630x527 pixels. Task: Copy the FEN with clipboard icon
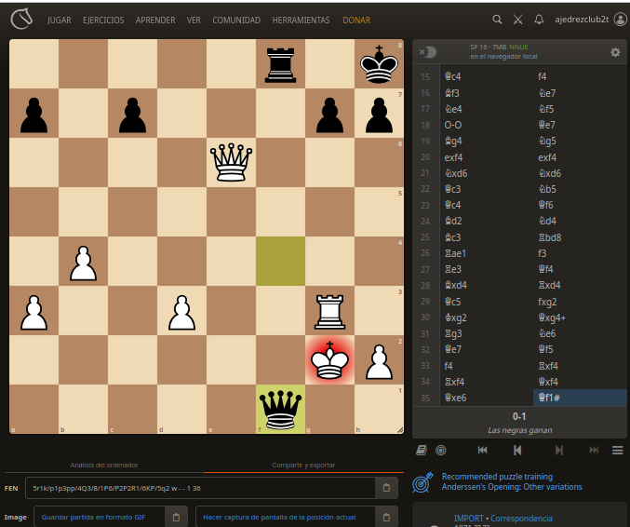386,488
